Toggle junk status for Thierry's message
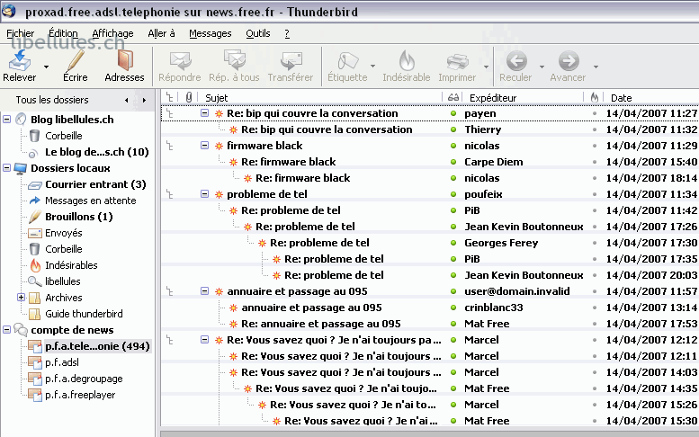The width and height of the screenshot is (699, 437). 595,129
